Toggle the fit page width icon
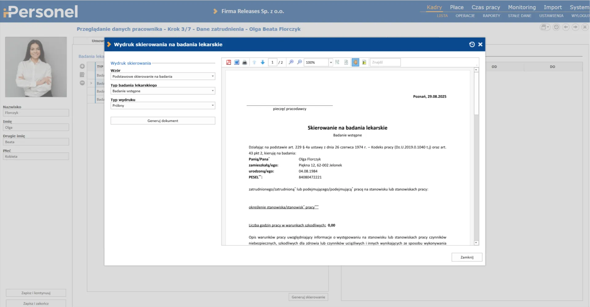 [x=337, y=62]
